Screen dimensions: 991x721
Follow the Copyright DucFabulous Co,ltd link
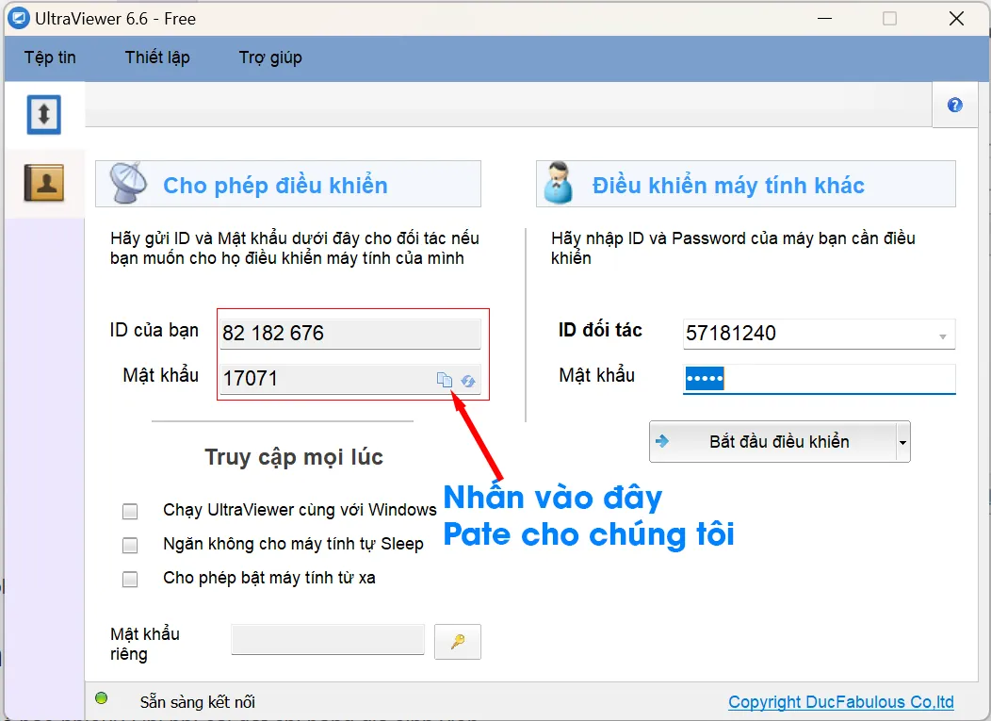pos(839,701)
